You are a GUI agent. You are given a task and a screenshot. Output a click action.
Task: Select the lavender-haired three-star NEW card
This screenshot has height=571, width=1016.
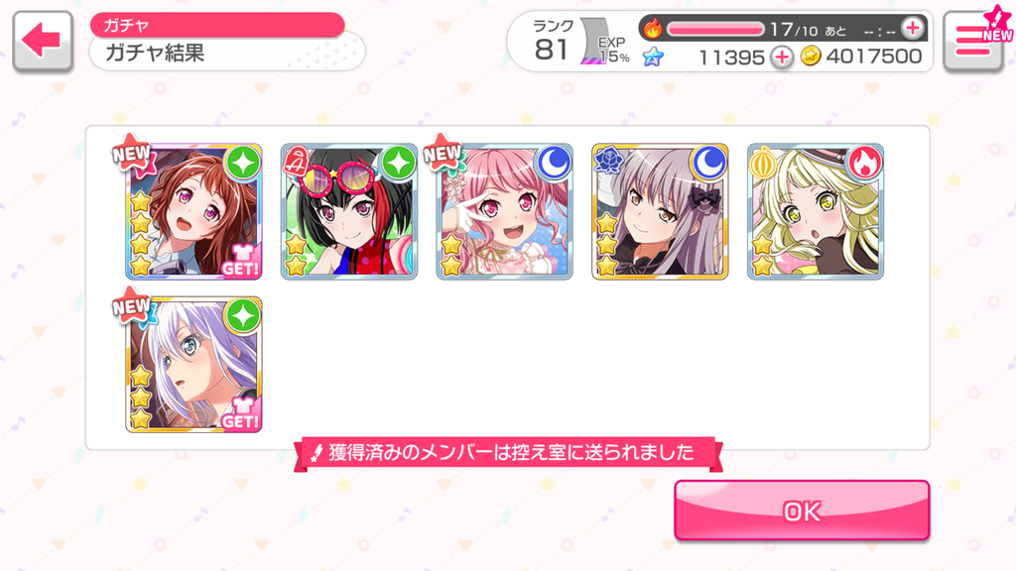coord(193,365)
